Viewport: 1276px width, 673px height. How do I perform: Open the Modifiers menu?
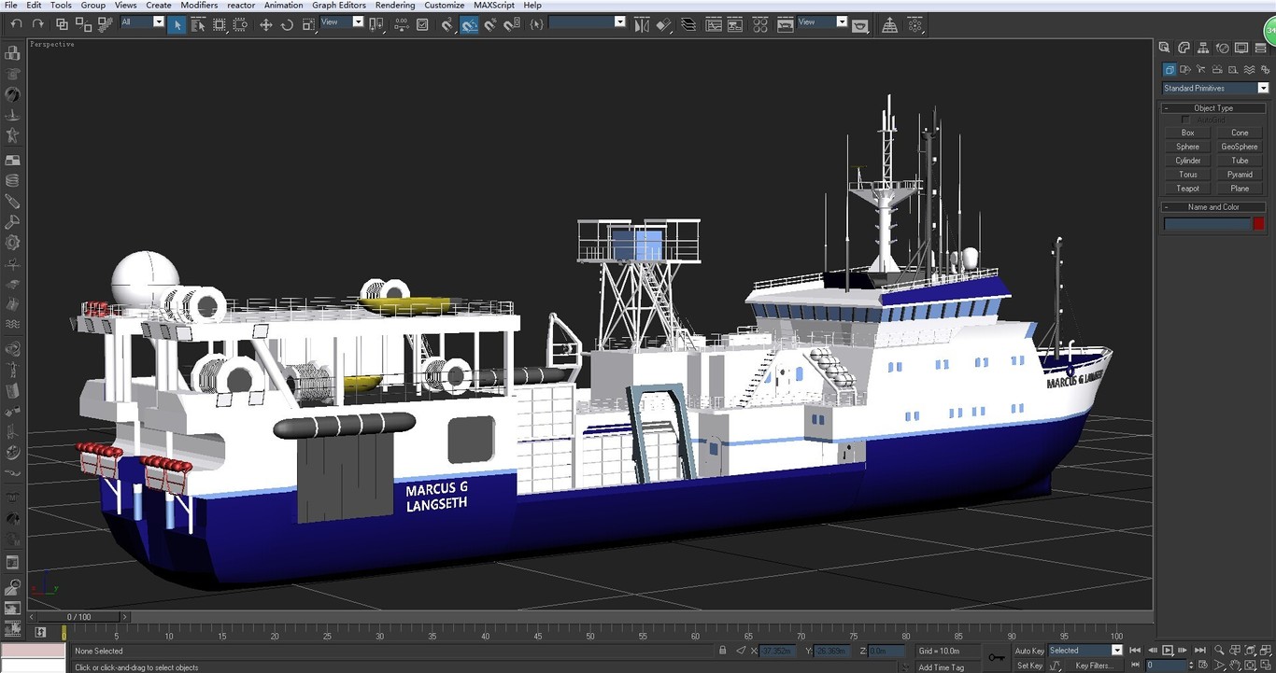pos(199,6)
